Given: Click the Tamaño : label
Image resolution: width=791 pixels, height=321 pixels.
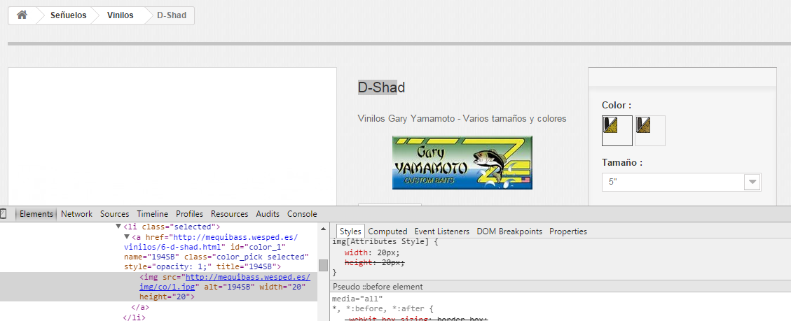Looking at the screenshot, I should pos(623,163).
